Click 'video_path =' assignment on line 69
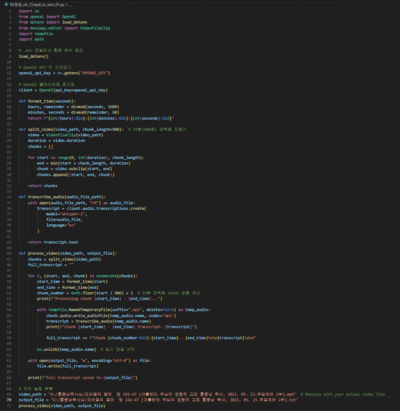This screenshot has height=411, width=400. (x=32, y=394)
